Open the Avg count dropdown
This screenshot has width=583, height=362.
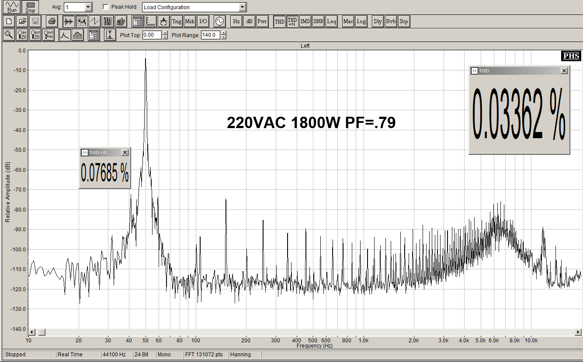click(88, 7)
